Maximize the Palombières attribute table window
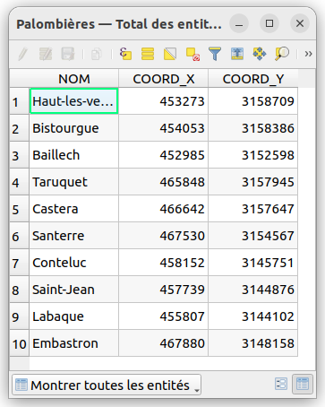The height and width of the screenshot is (407, 325). tap(269, 23)
